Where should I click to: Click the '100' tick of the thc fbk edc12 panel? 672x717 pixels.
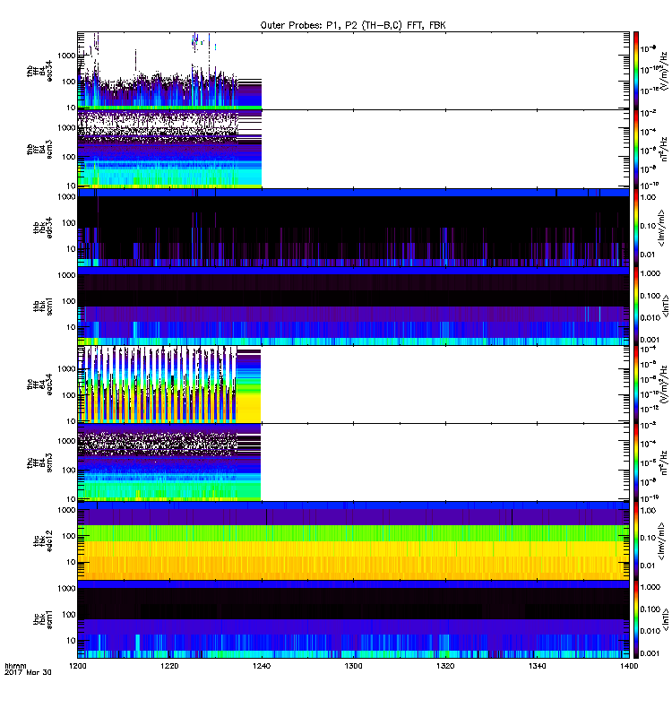coord(69,536)
